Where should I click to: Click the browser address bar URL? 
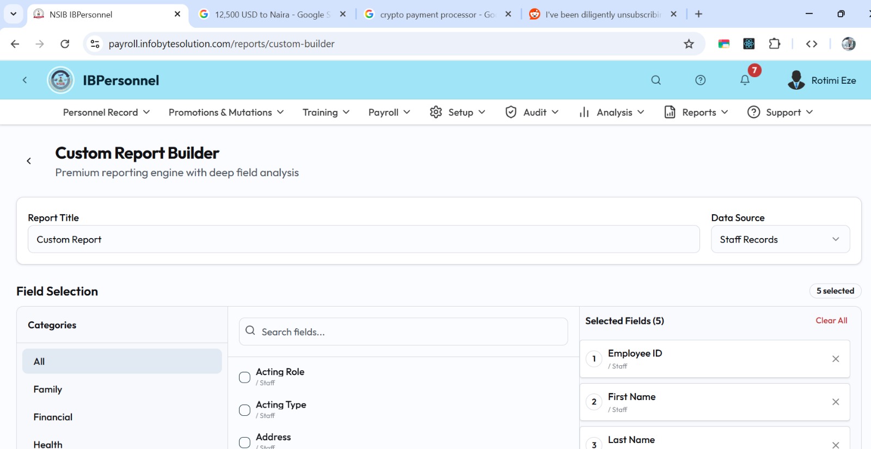[x=222, y=44]
